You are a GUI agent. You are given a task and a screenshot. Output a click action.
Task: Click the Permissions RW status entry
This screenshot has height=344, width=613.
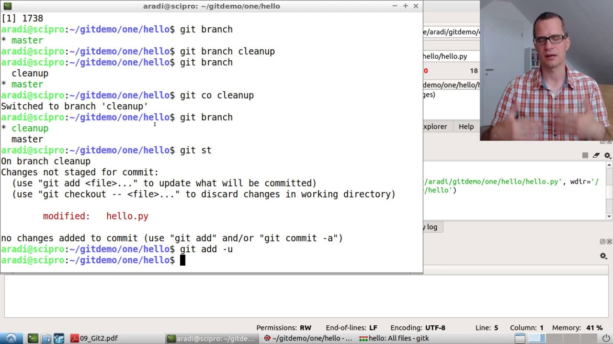click(x=284, y=328)
